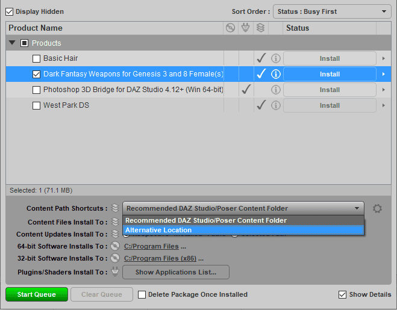The image size is (397, 310).
Task: Install the Basic Hair product
Action: pos(330,58)
